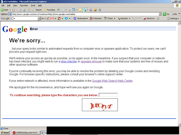Click the Google Talk bubble icon

(x=66, y=18)
